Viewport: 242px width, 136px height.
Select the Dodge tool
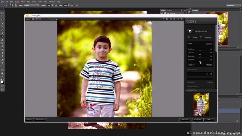point(2,56)
